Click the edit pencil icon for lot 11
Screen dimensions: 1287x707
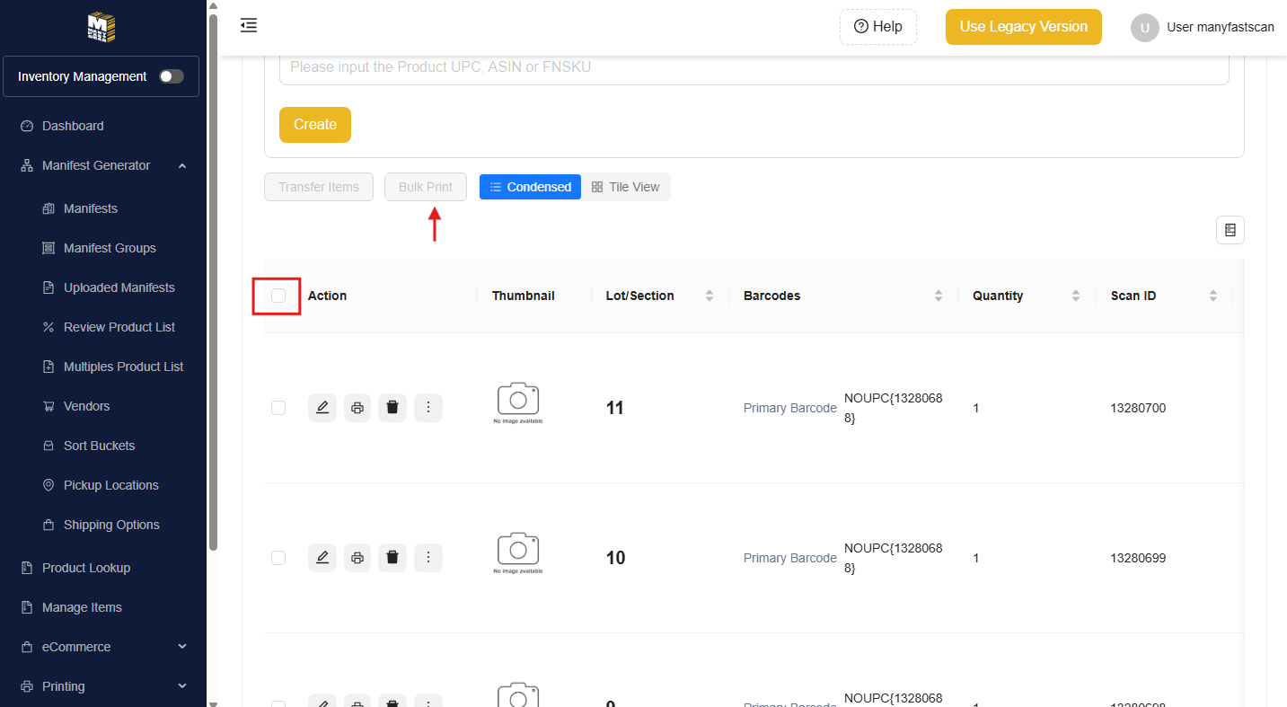tap(322, 408)
